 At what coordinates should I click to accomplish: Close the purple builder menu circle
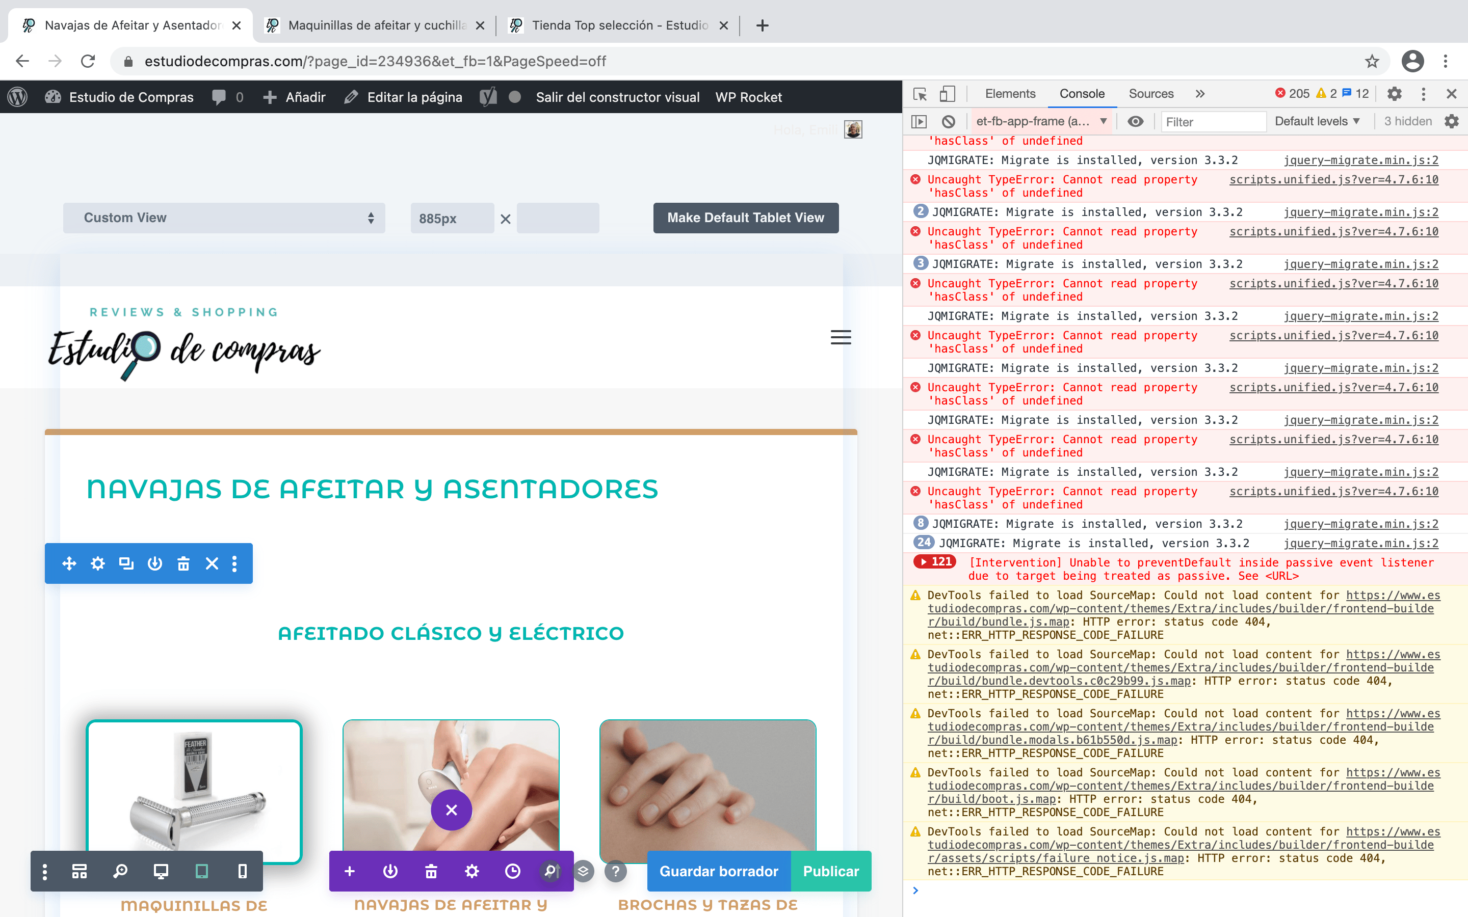(x=451, y=810)
